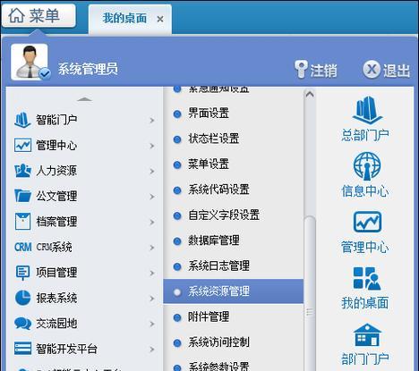Open the 我的桌面 shortcut icon

[367, 278]
